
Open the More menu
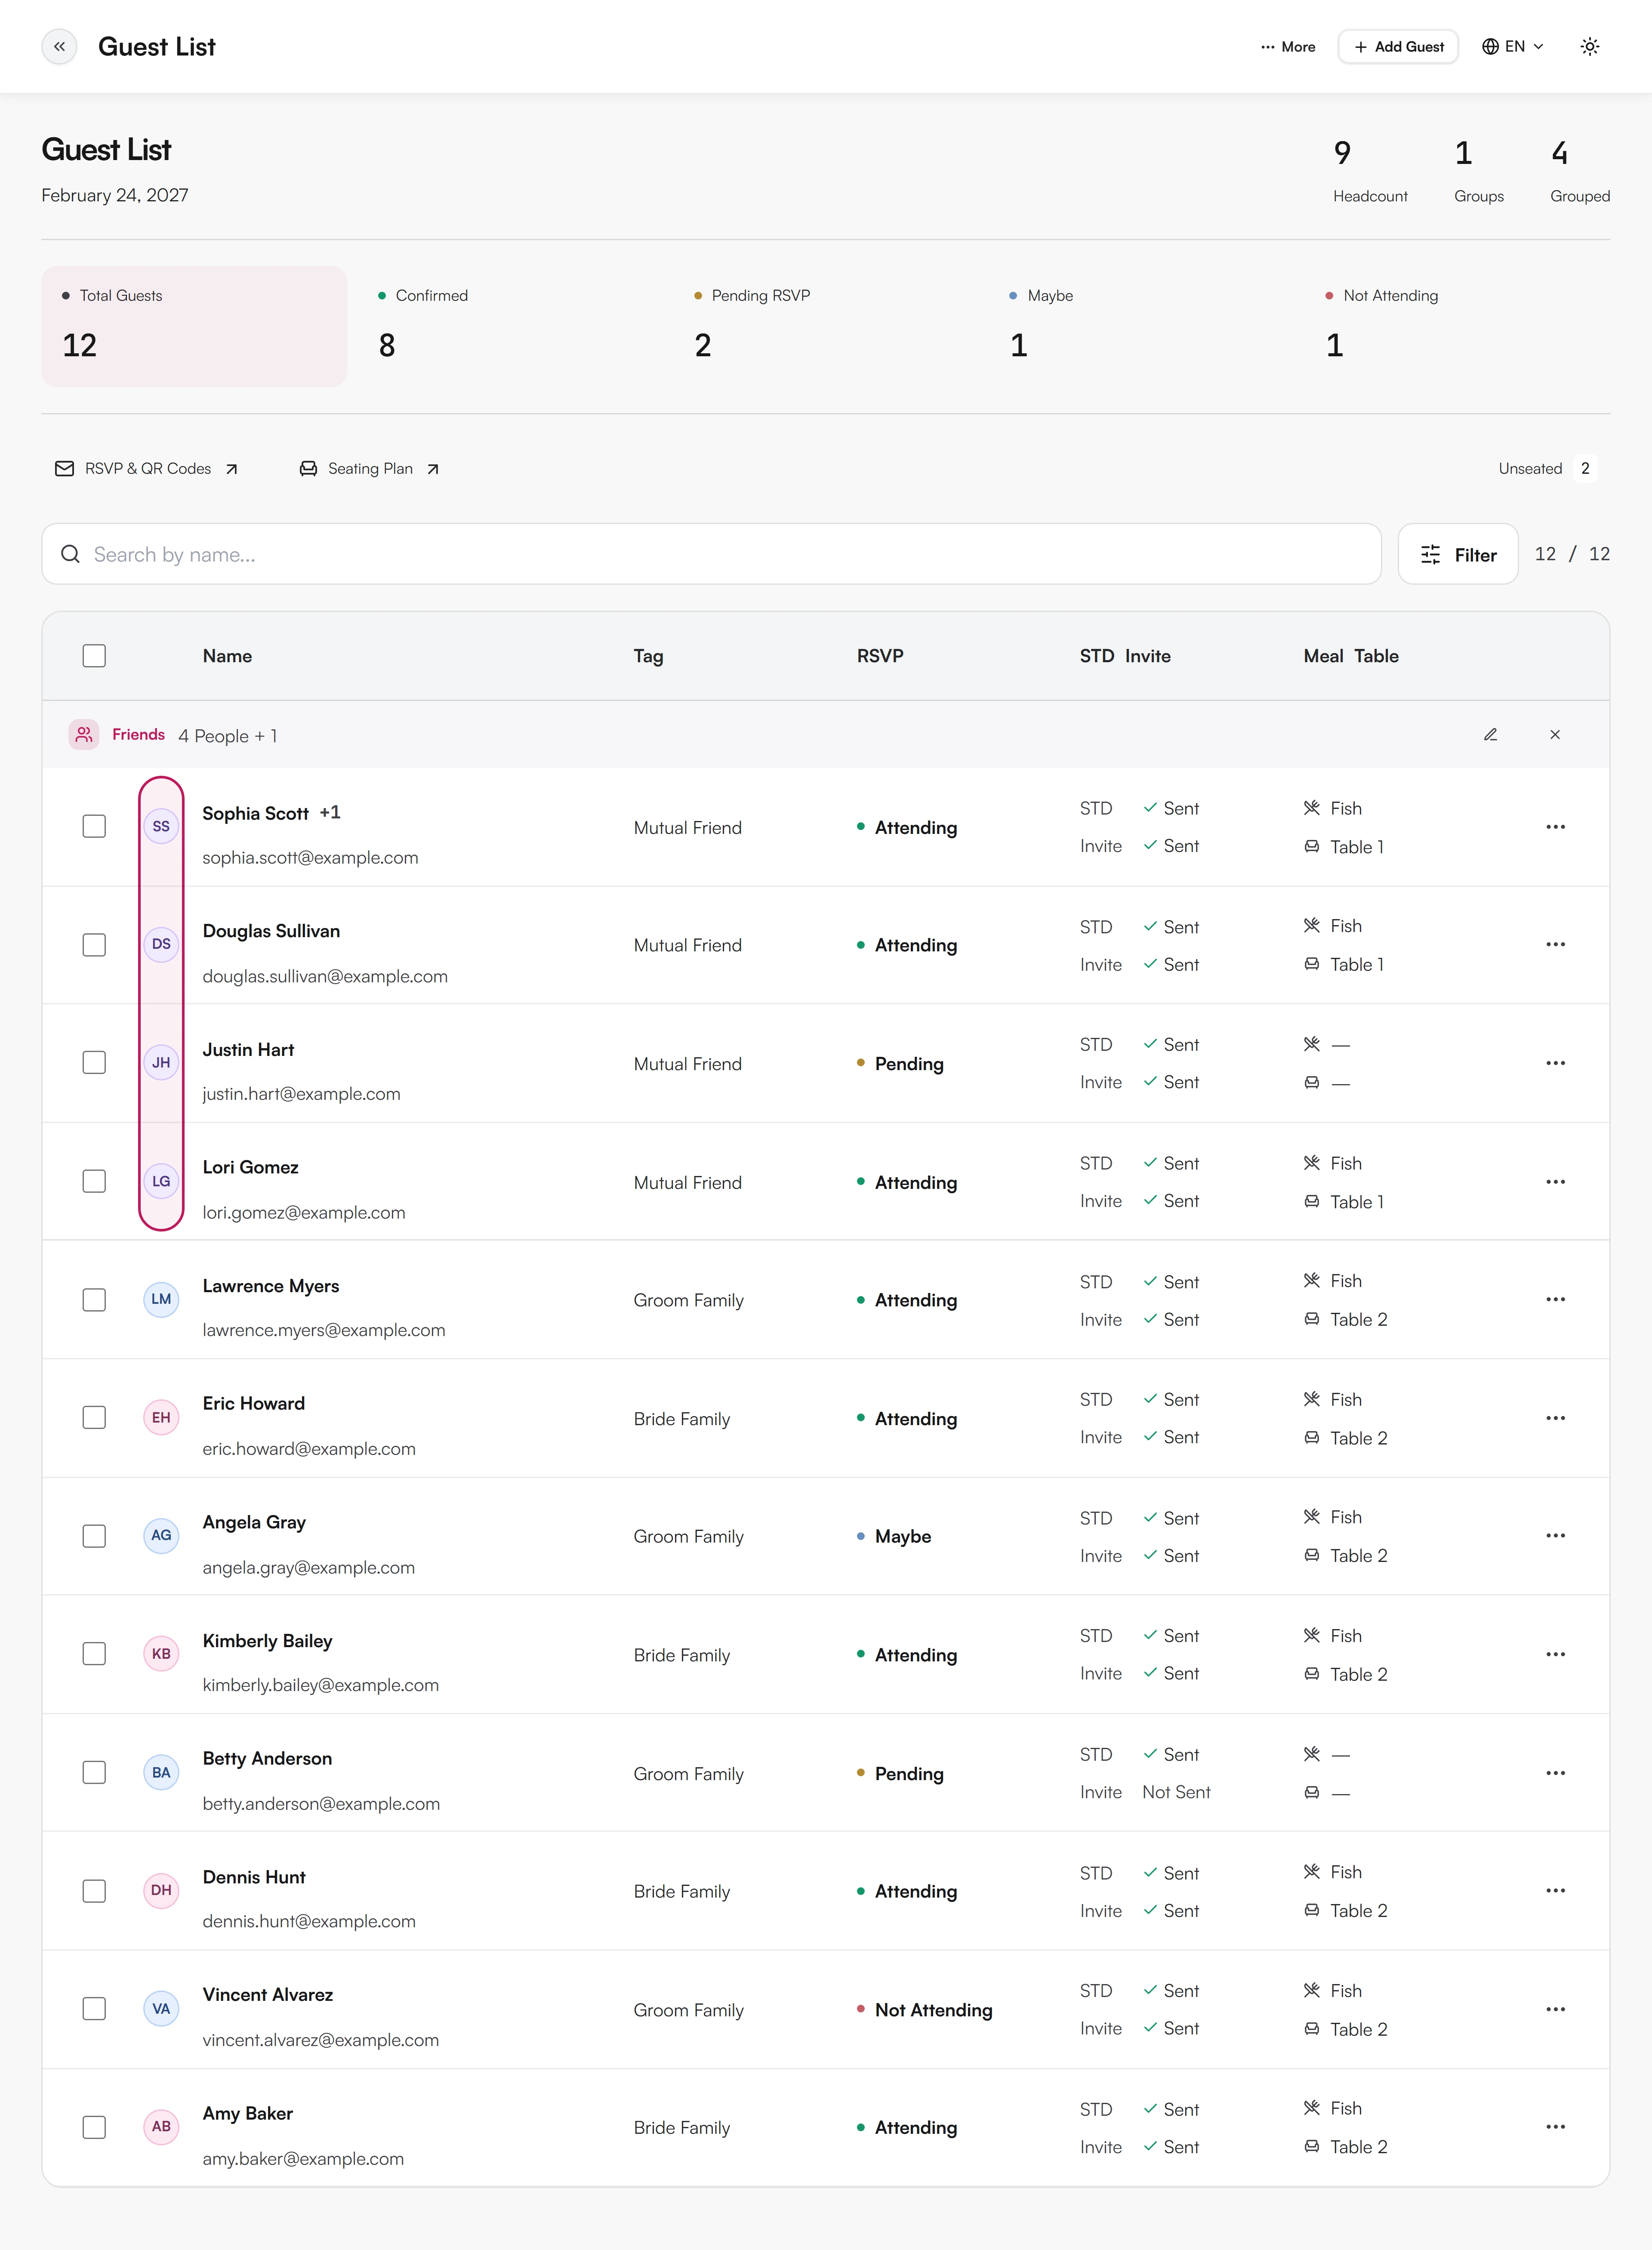pos(1288,46)
